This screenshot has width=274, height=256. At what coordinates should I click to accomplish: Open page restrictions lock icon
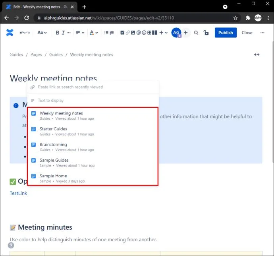click(x=206, y=33)
